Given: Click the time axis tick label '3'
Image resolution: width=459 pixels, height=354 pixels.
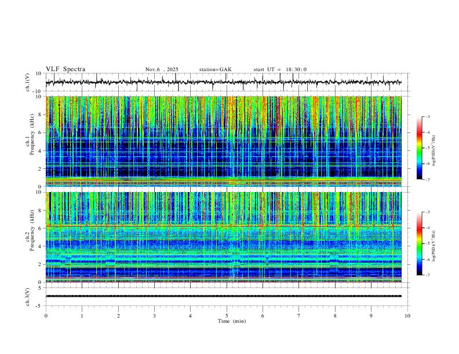Looking at the screenshot, I should pyautogui.click(x=154, y=316).
